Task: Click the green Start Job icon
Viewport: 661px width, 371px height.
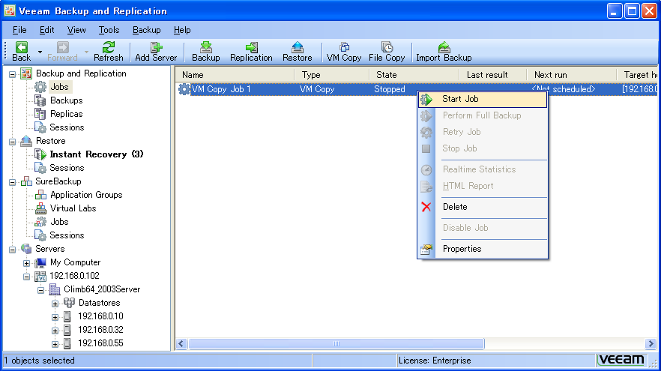Action: pyautogui.click(x=426, y=99)
